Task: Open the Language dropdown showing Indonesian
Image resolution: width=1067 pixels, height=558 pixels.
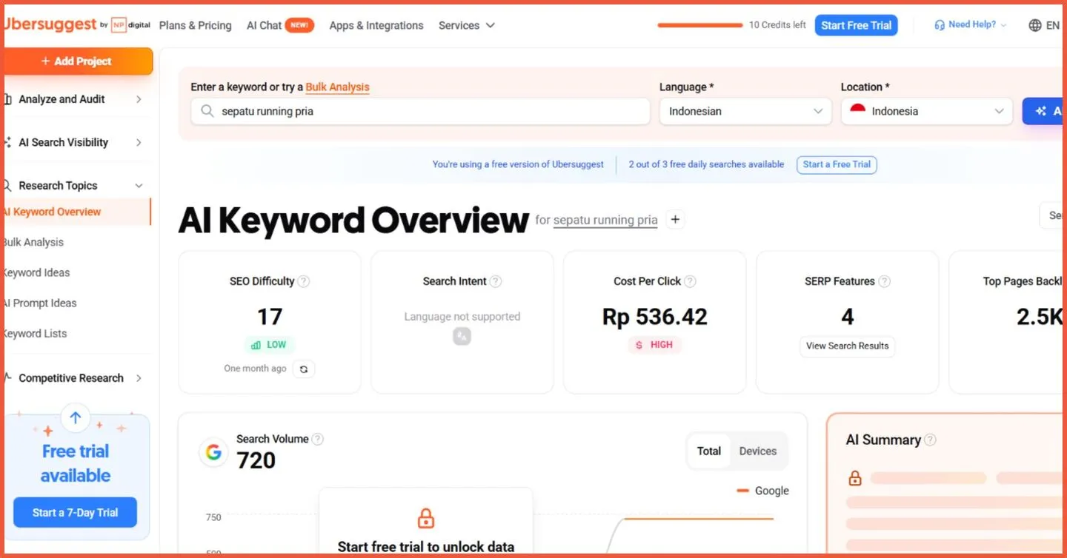Action: tap(745, 111)
